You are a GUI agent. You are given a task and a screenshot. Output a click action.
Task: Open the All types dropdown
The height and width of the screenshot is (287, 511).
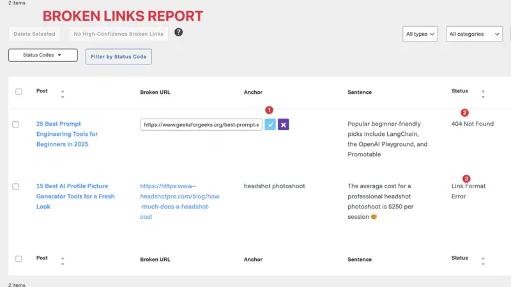click(x=420, y=34)
